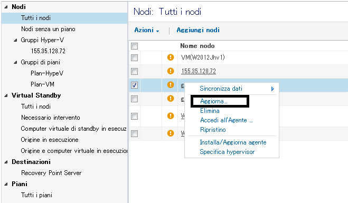Select Origine e computer virtuale in esecuzione
Screen dimensions: 348x203
pyautogui.click(x=74, y=151)
